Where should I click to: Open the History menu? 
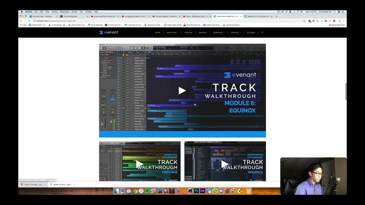(x=55, y=12)
